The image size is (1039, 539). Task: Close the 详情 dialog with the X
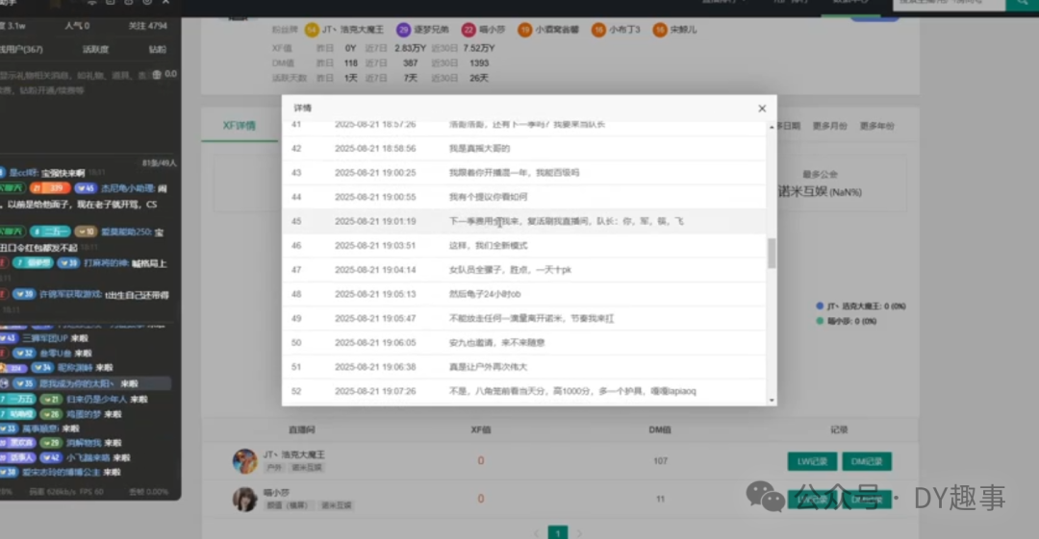pos(762,108)
